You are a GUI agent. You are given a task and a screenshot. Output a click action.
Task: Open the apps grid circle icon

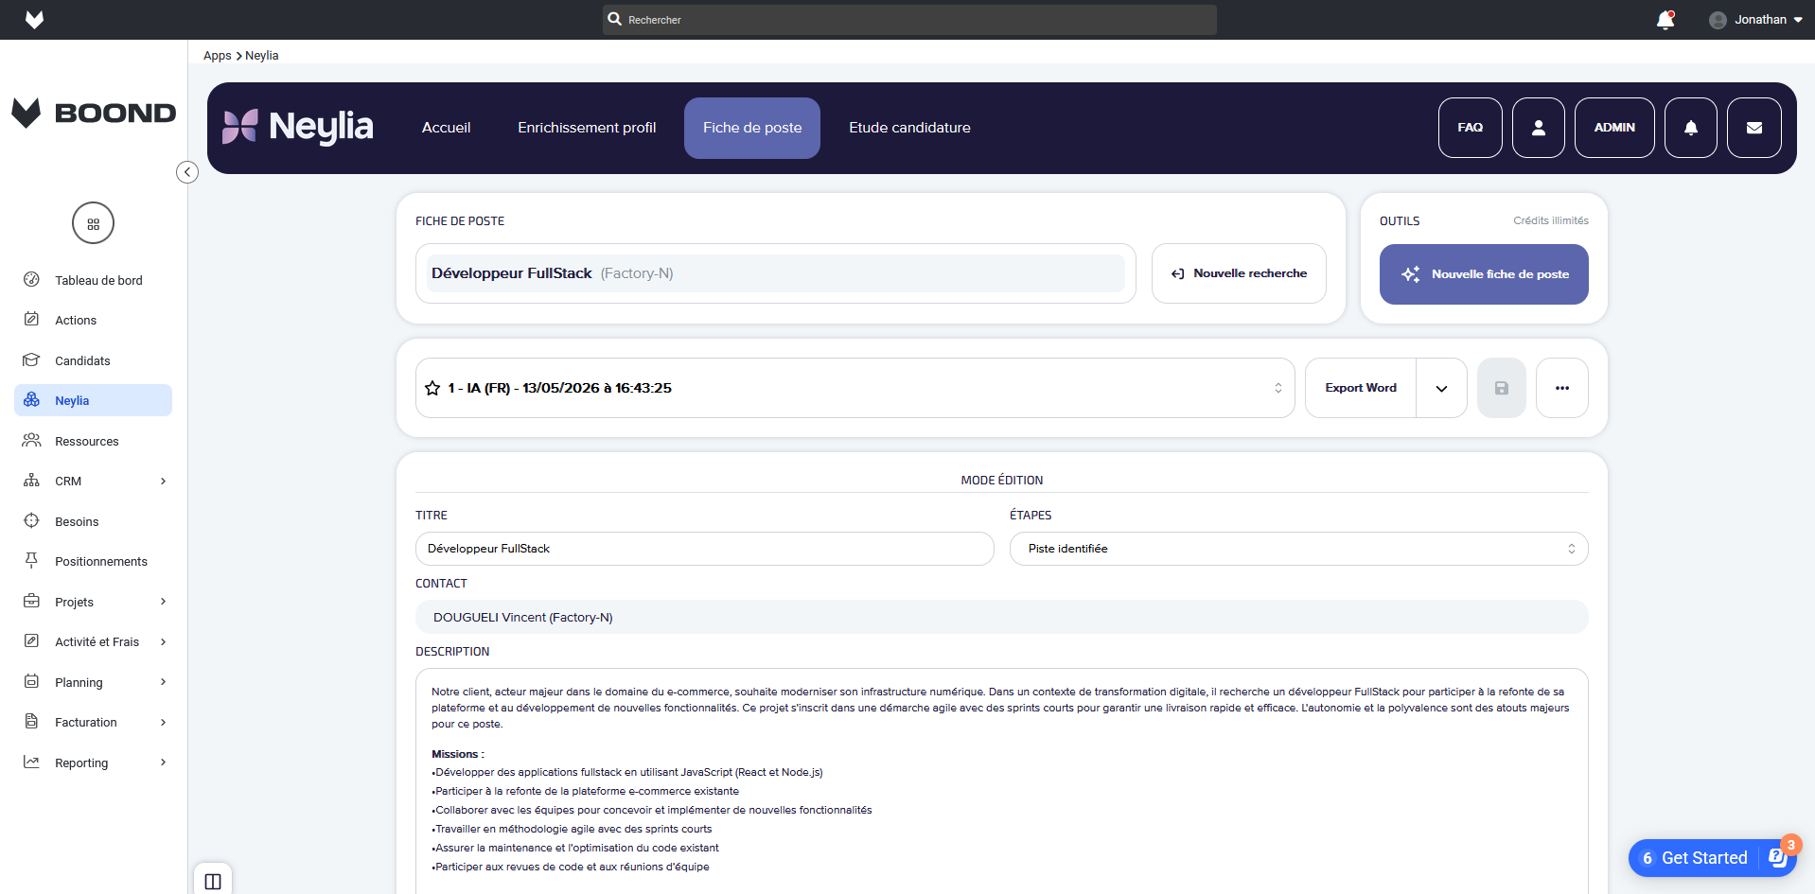(93, 224)
